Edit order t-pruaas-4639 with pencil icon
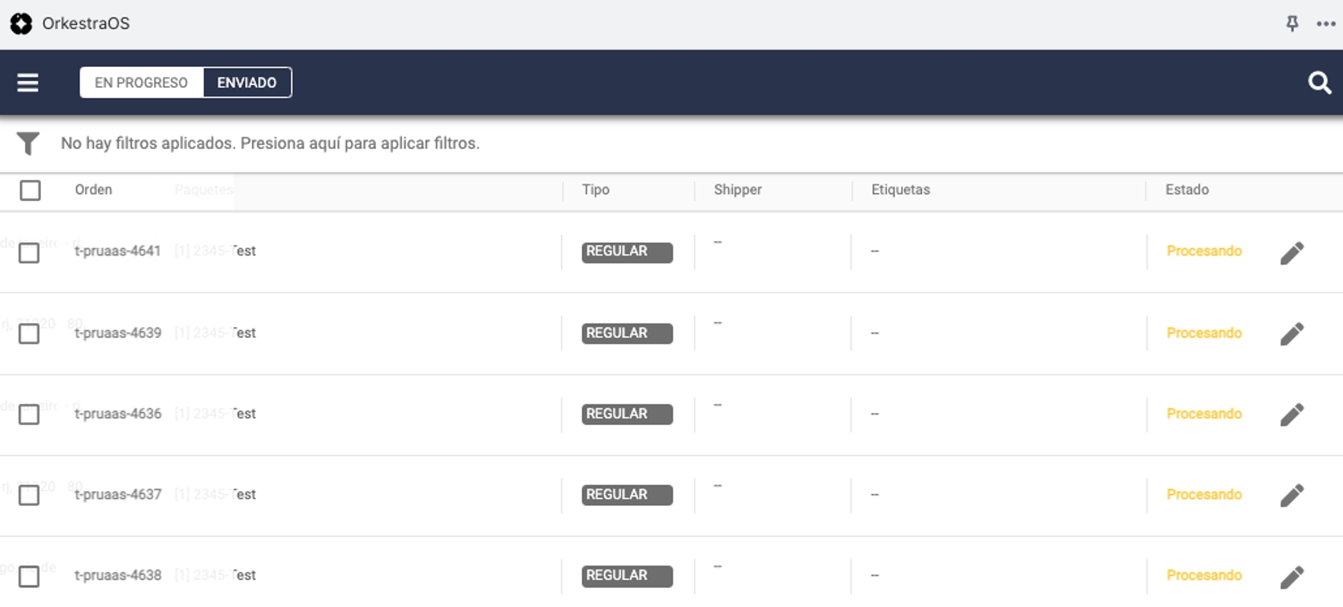This screenshot has height=607, width=1343. [x=1291, y=333]
